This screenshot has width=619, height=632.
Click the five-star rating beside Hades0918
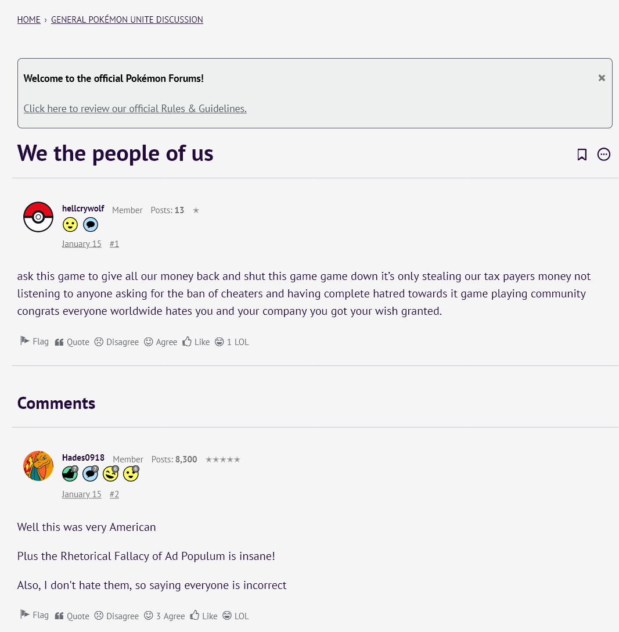click(x=222, y=459)
